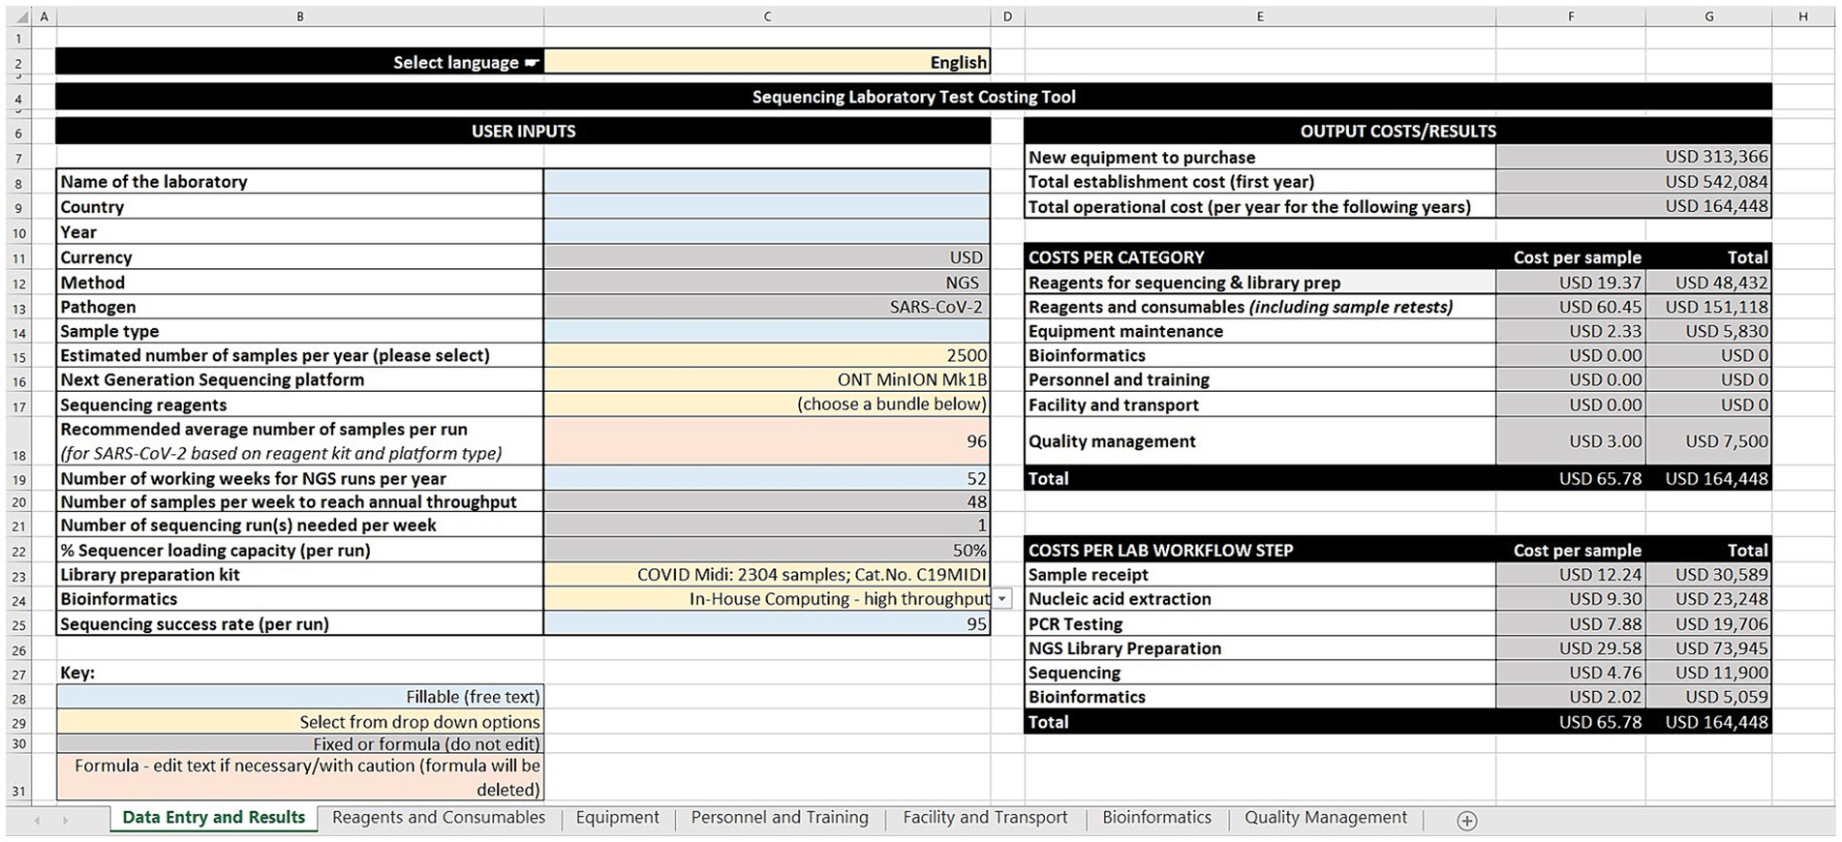Select row 24 header
The width and height of the screenshot is (1842, 842).
[18, 600]
